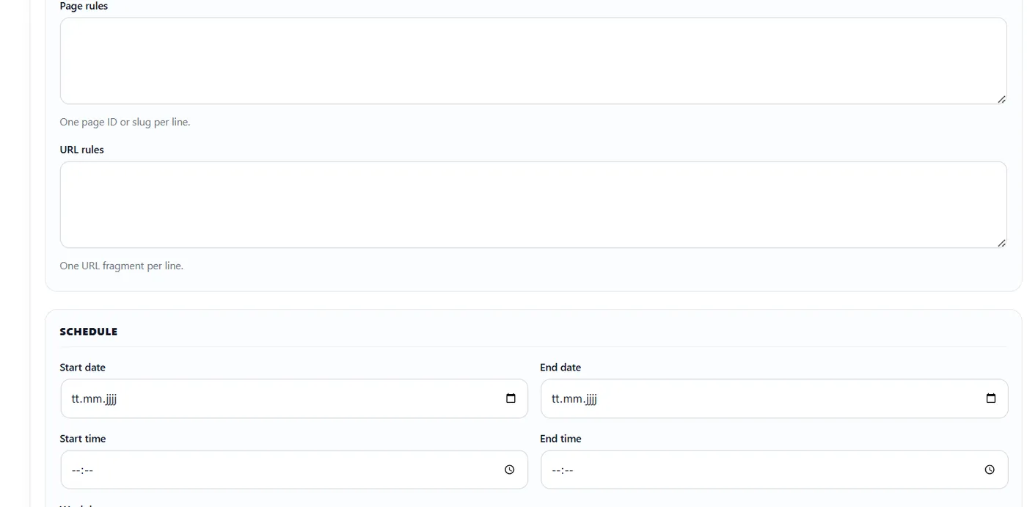Focus the Start date field
This screenshot has height=507, width=1027.
pyautogui.click(x=294, y=398)
